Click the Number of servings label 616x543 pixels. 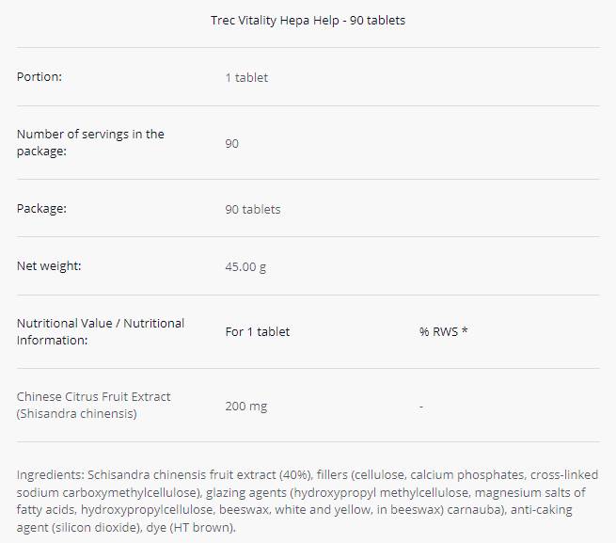tap(90, 142)
